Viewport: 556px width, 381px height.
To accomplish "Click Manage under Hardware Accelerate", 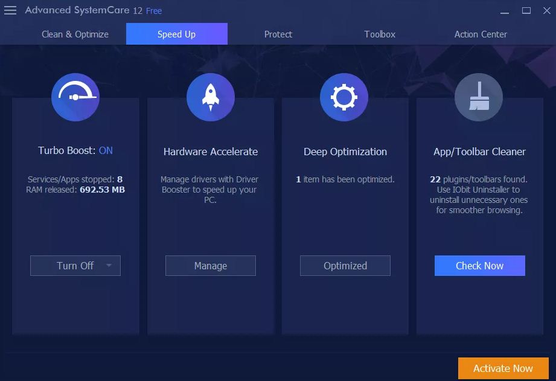I will click(211, 266).
